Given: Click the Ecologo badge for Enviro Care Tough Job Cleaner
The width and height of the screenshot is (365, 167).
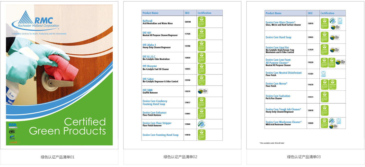Looking at the screenshot, I should point(324,110).
